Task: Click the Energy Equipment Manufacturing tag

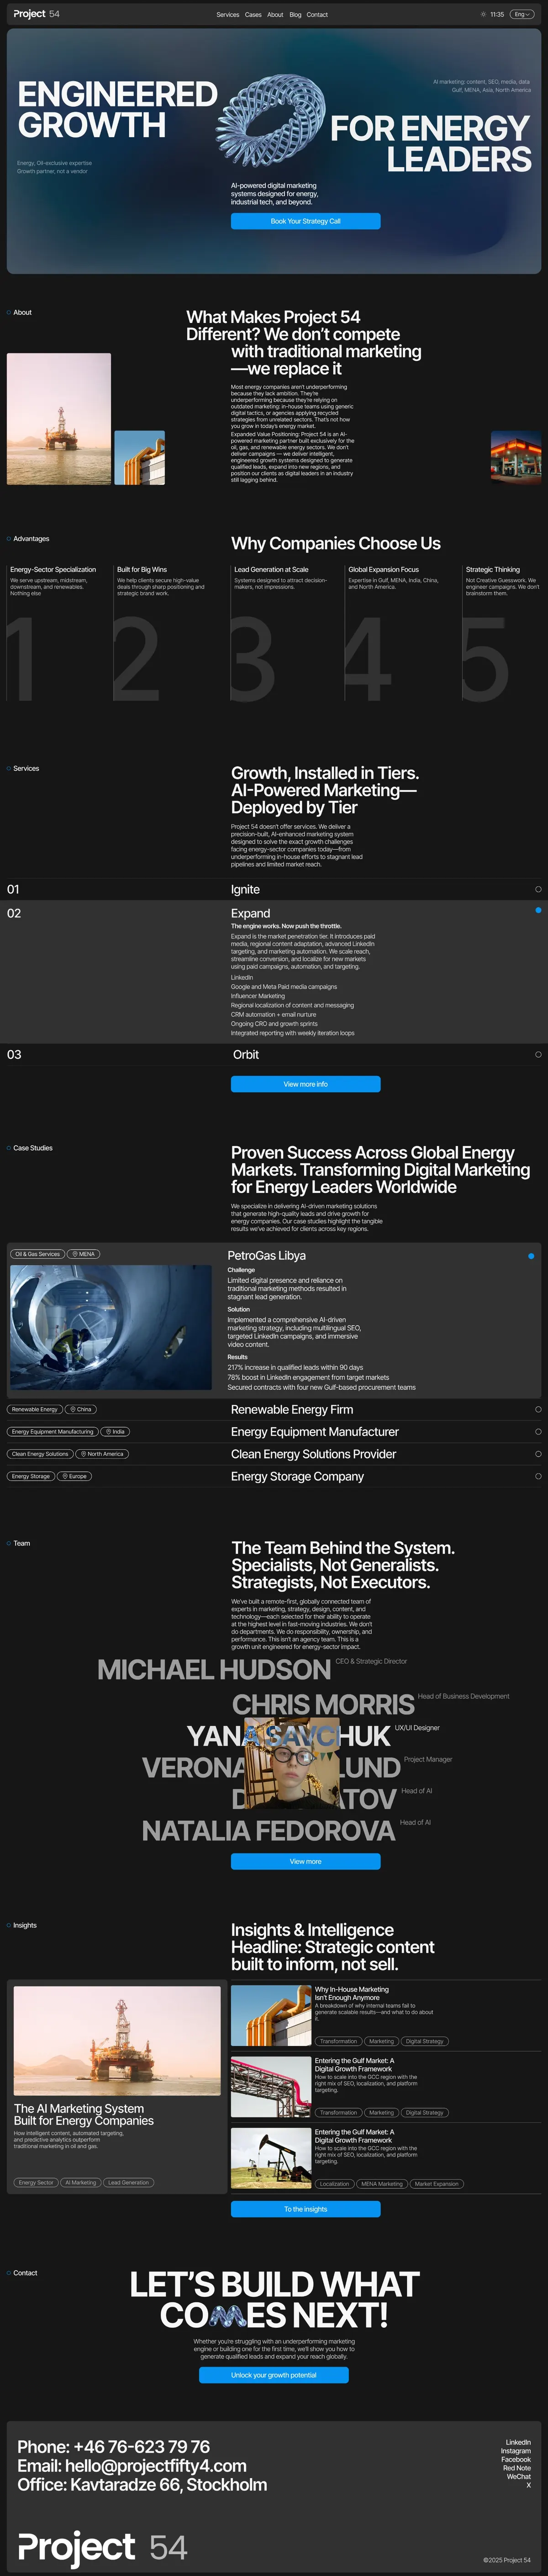Action: [52, 1432]
